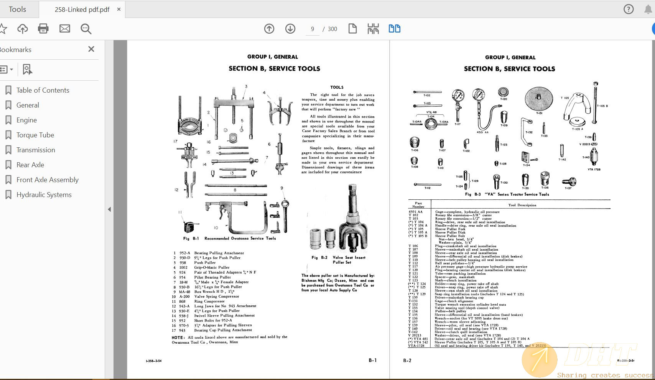Viewport: 655px width, 380px height.
Task: Click the 'A-200 Valve Spring Compressor' list row
Action: click(206, 297)
